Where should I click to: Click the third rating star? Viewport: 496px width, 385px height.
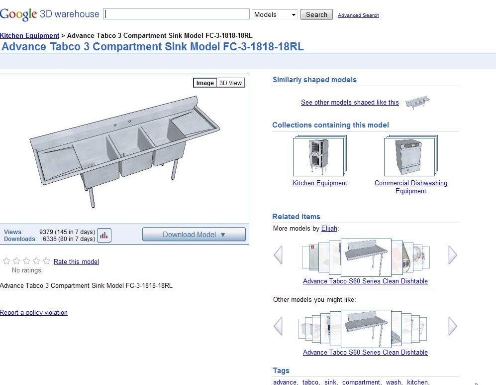click(26, 261)
